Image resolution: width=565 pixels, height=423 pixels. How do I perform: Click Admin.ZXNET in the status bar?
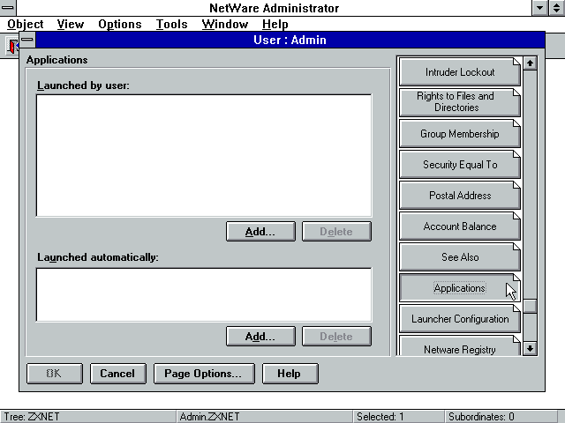tap(209, 417)
